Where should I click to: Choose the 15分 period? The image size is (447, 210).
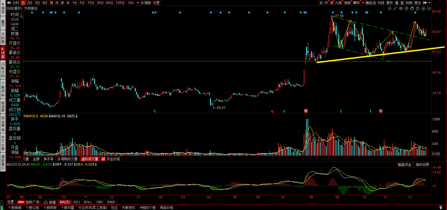[x=91, y=3]
